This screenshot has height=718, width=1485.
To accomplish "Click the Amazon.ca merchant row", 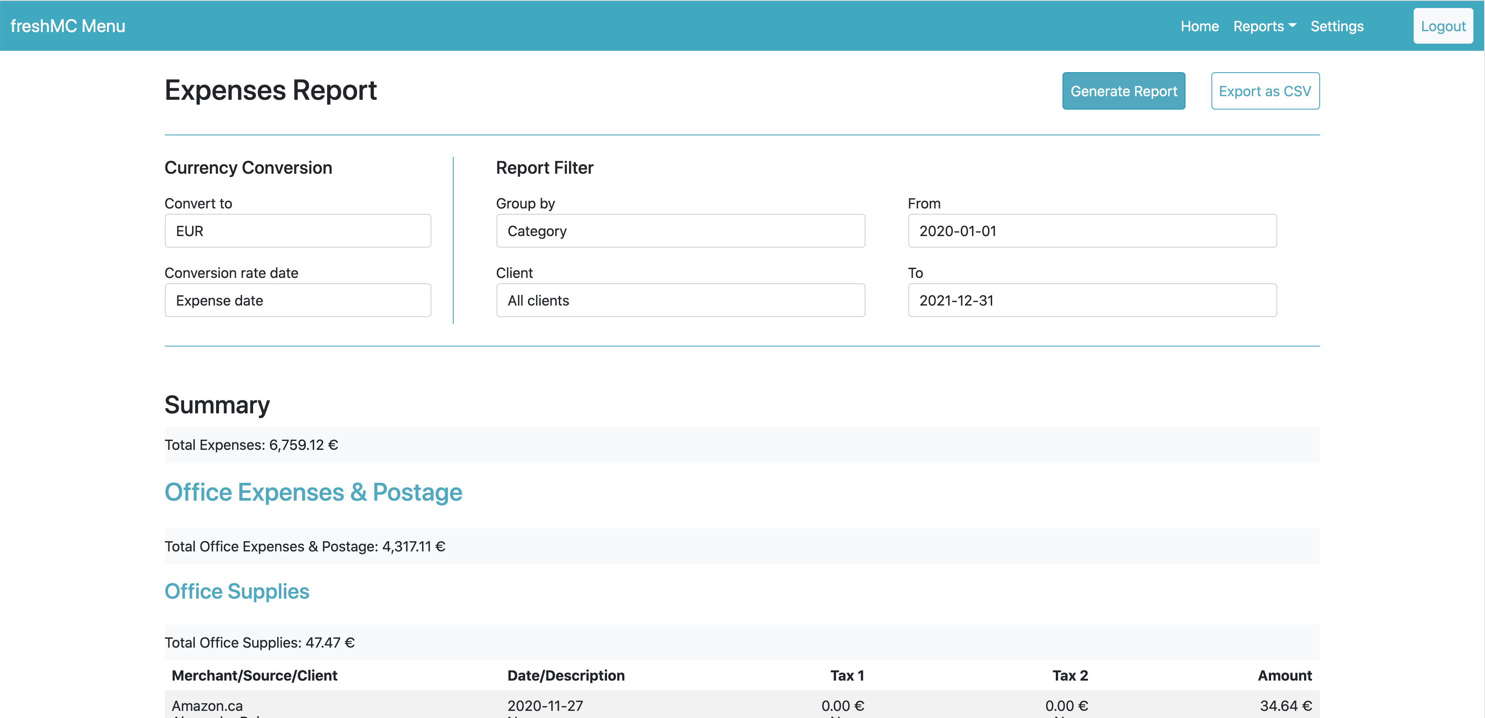I will pos(207,706).
